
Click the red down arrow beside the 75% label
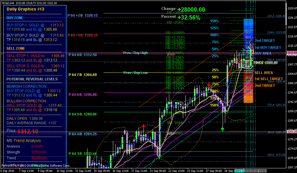[209, 84]
